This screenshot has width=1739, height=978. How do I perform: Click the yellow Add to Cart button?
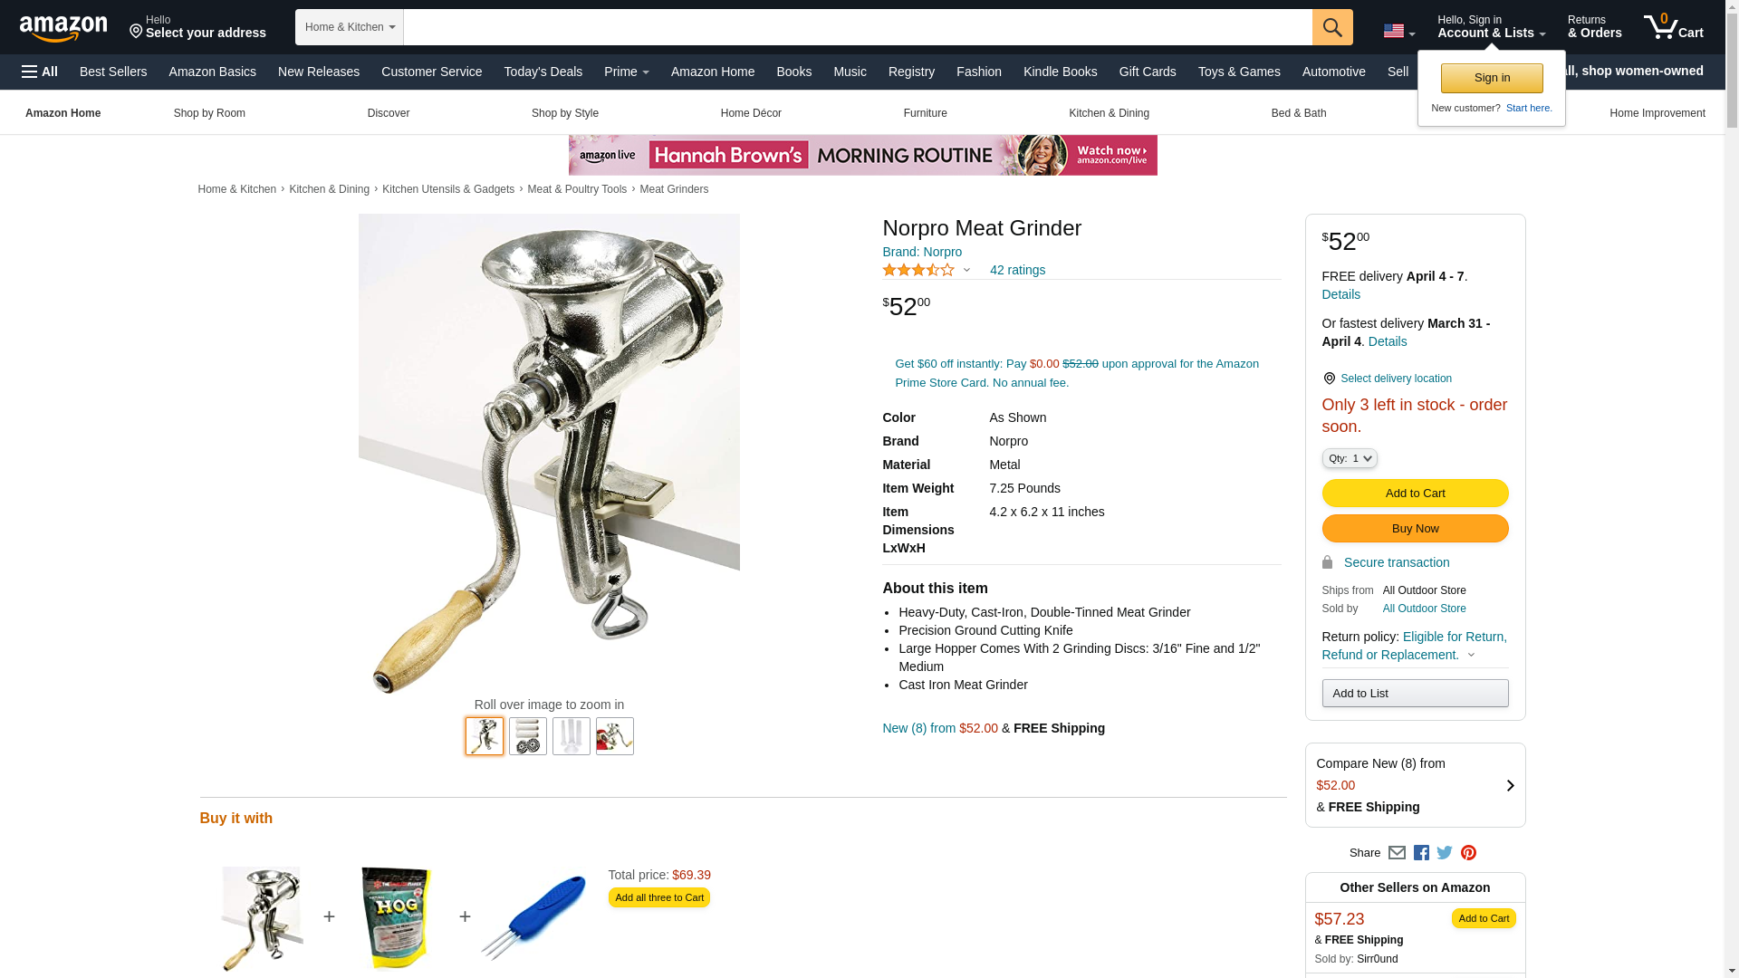point(1415,493)
